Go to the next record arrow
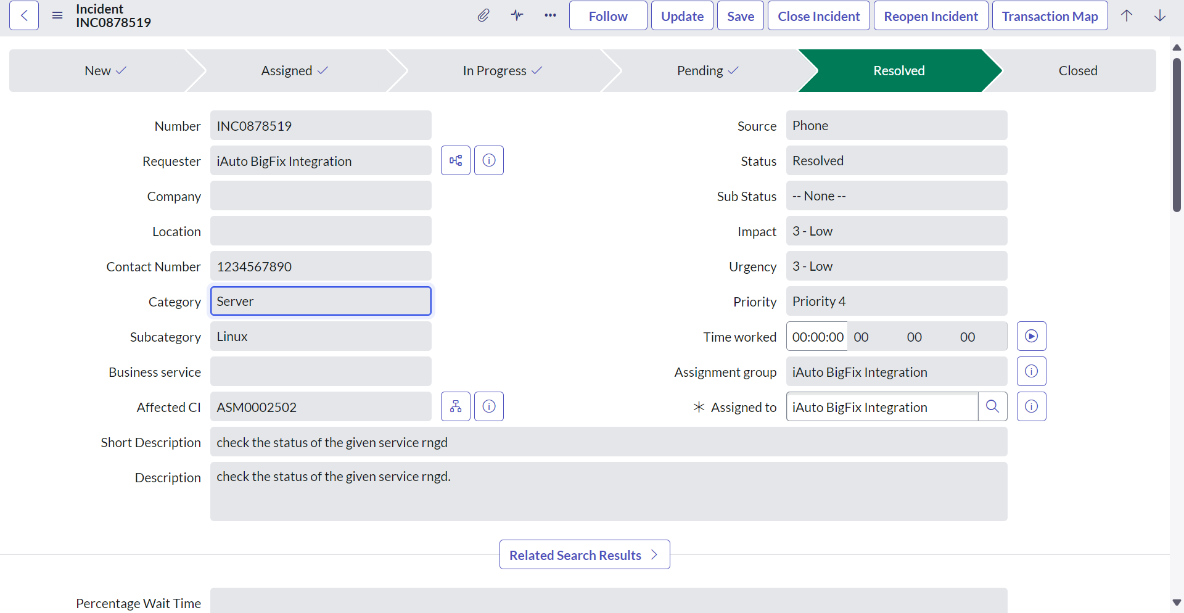 1160,15
